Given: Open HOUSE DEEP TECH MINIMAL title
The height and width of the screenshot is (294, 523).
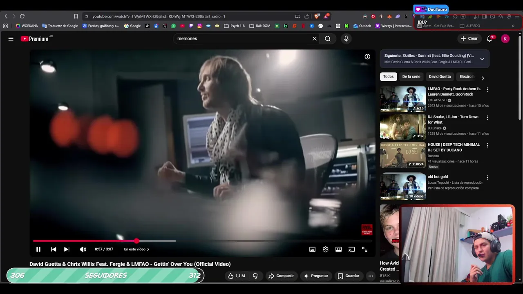Looking at the screenshot, I should [x=454, y=147].
